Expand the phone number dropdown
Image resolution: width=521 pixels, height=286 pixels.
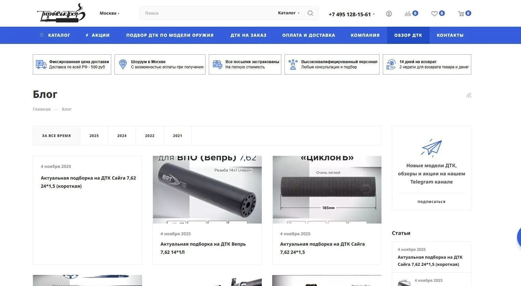click(352, 14)
